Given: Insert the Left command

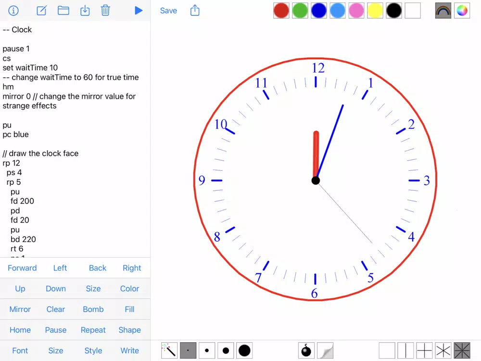Looking at the screenshot, I should coord(60,268).
